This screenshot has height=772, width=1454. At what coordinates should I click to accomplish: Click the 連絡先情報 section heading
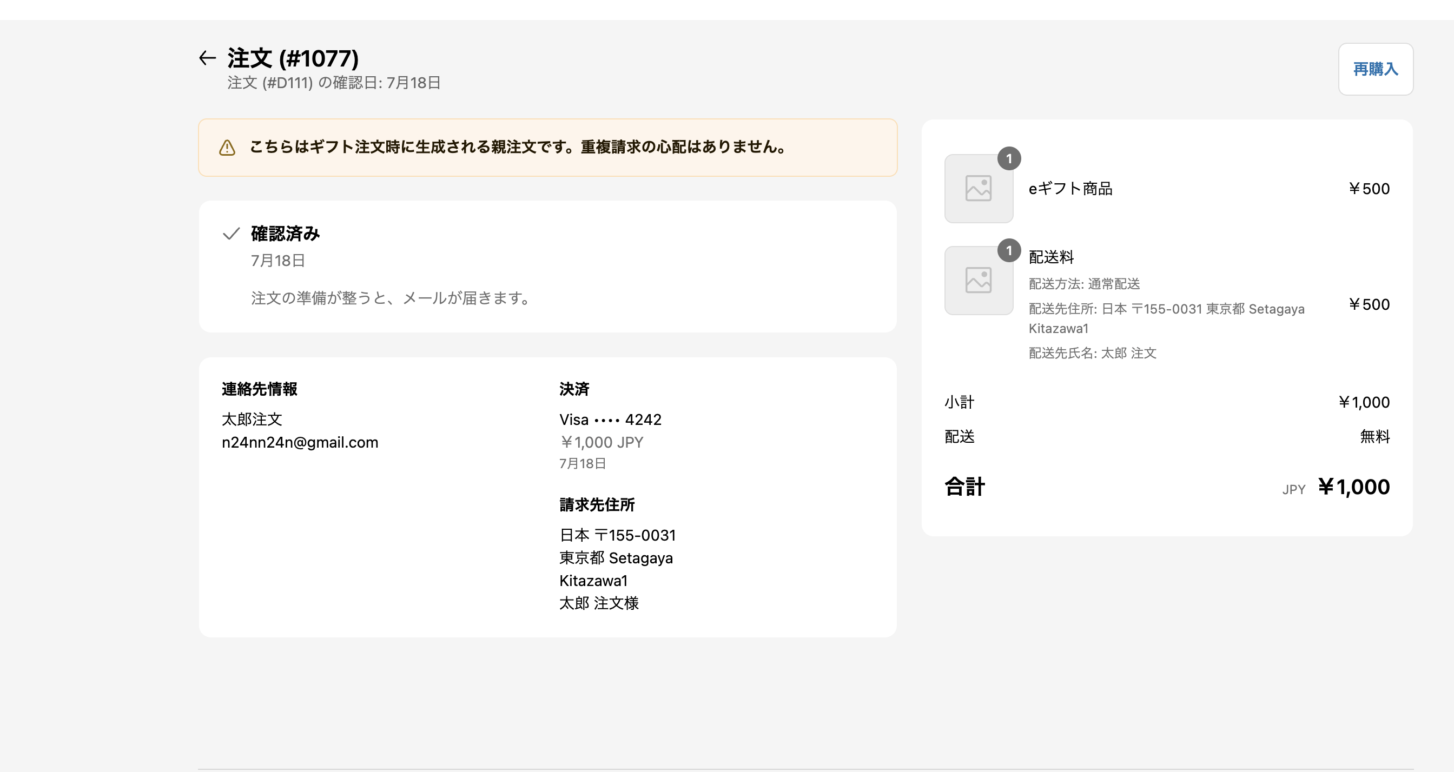259,389
